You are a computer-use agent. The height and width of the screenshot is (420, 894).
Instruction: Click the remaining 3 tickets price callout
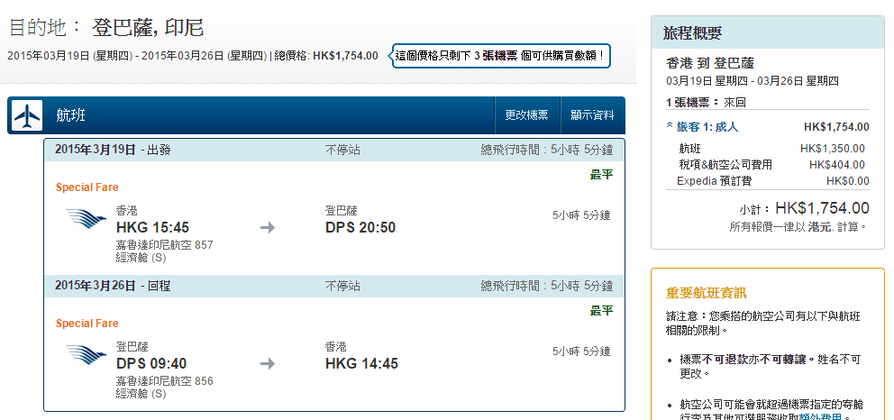(x=501, y=56)
